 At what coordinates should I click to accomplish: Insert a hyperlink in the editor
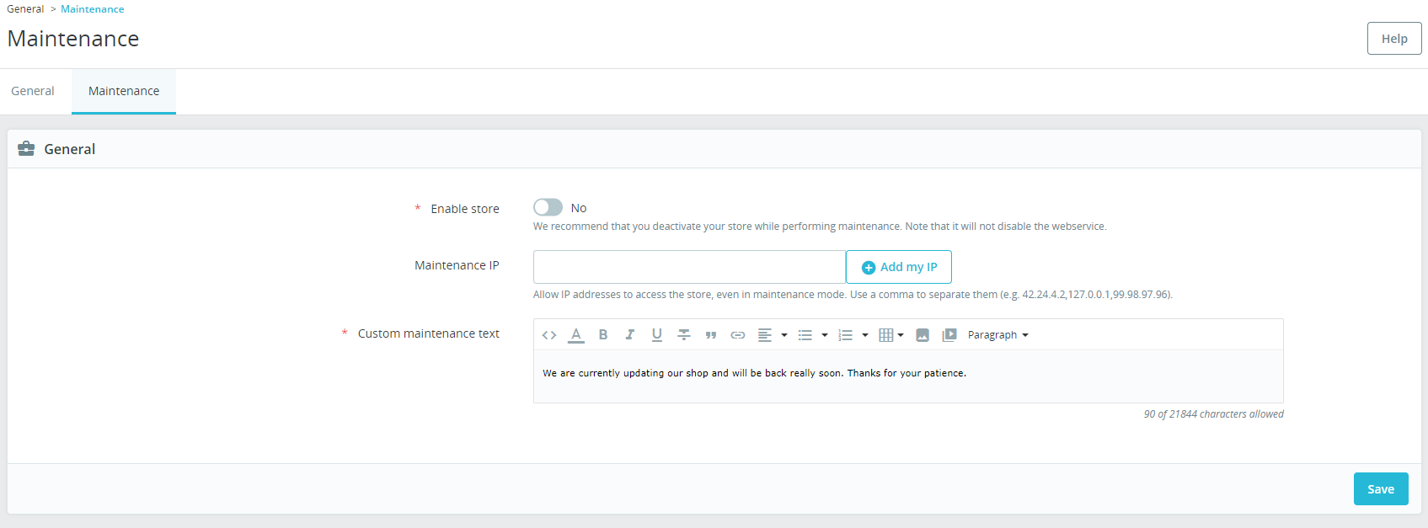click(738, 335)
